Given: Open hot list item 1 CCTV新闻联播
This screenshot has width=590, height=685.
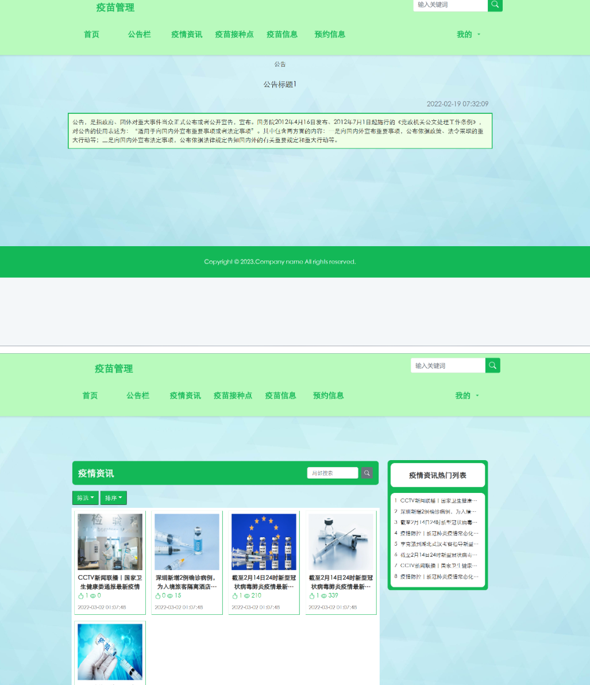Looking at the screenshot, I should (438, 500).
